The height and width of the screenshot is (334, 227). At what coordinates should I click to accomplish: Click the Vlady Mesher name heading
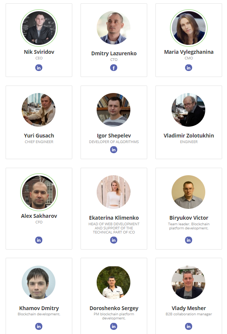pyautogui.click(x=189, y=308)
